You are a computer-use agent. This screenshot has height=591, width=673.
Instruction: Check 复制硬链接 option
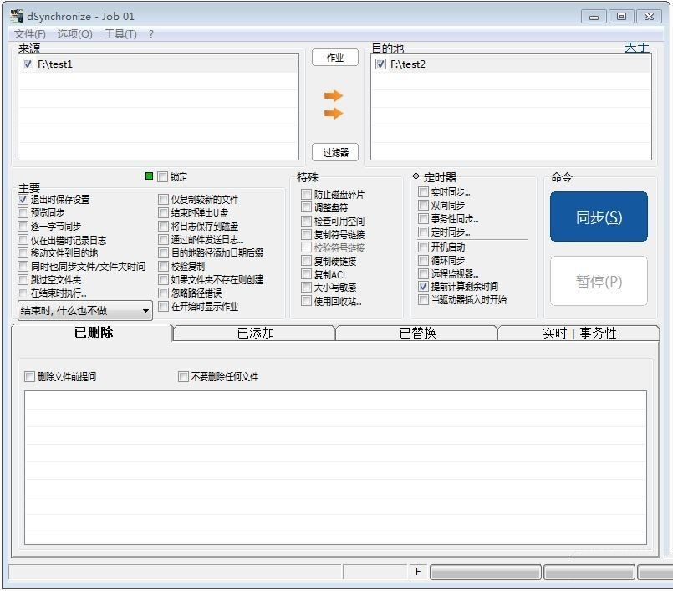[x=306, y=261]
